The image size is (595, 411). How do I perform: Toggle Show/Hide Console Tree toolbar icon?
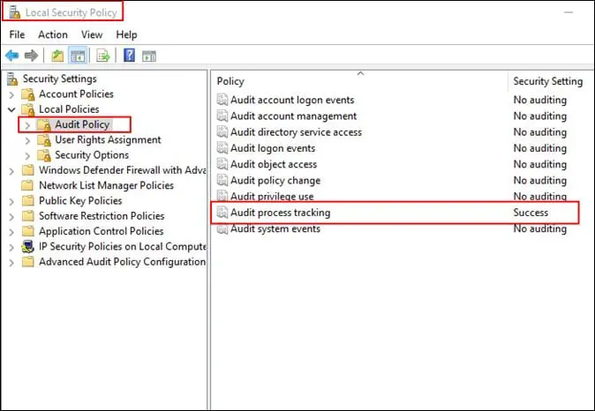78,56
